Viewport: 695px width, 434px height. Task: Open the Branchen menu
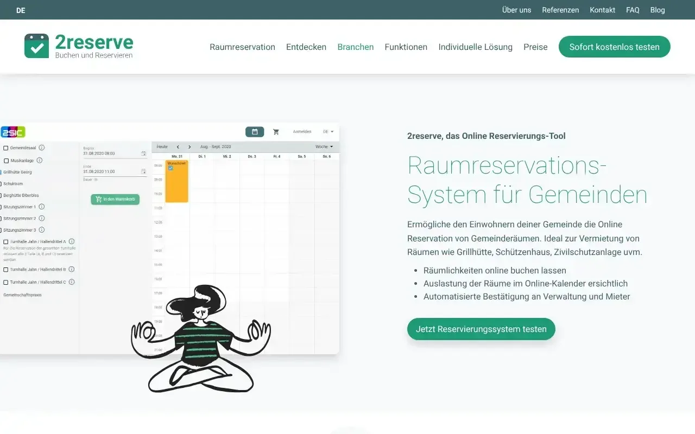pos(355,47)
